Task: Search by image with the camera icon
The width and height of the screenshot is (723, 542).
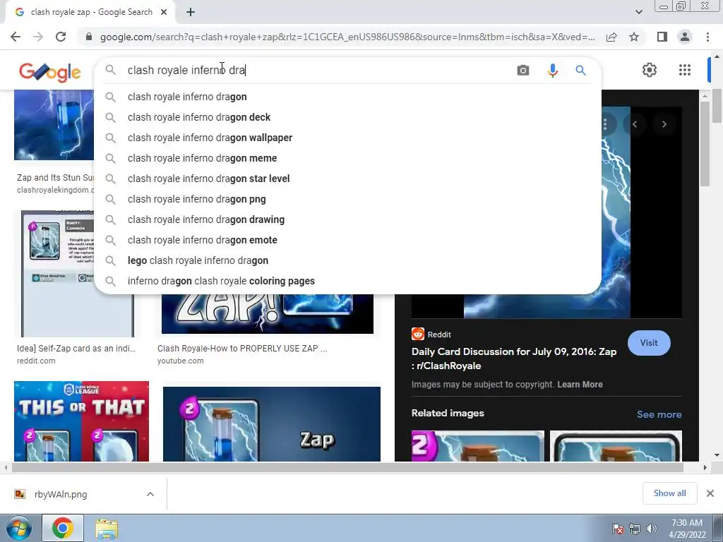Action: coord(523,70)
